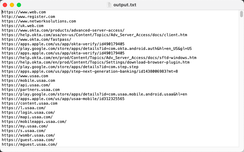Click the vertical scrollbar thumb
This screenshot has width=244, height=152.
tap(241, 14)
